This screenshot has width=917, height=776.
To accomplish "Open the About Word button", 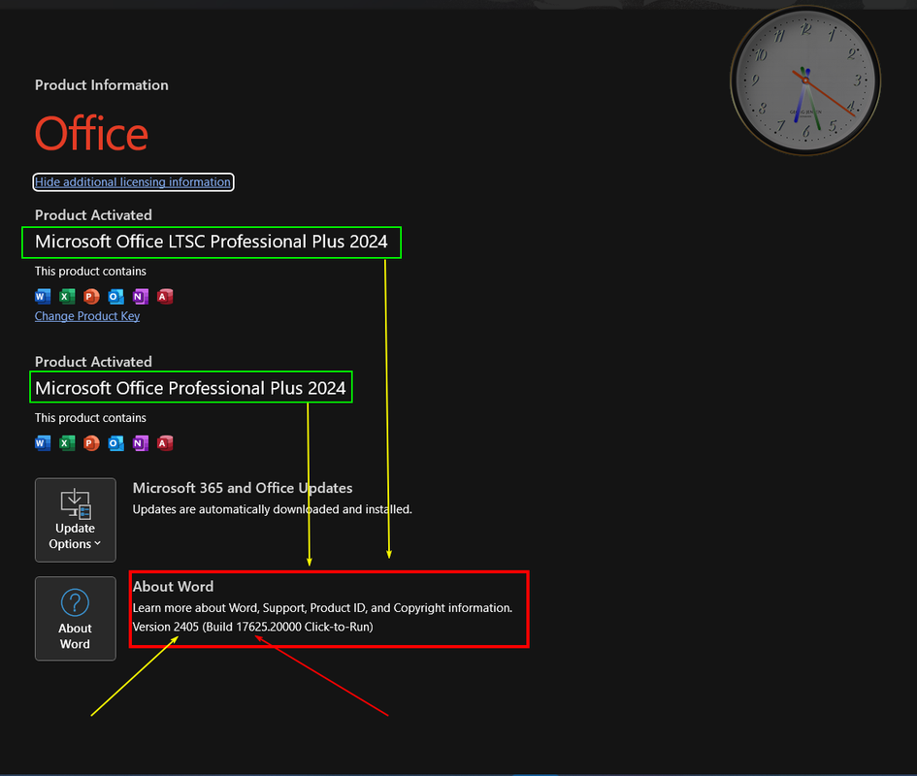I will click(76, 619).
